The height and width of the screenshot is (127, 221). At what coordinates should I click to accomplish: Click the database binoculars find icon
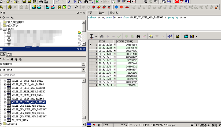(48, 7)
